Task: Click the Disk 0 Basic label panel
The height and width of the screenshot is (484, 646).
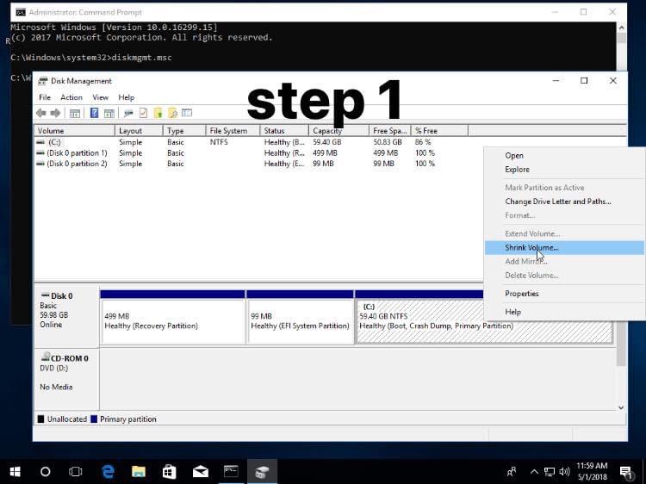Action: (x=66, y=317)
